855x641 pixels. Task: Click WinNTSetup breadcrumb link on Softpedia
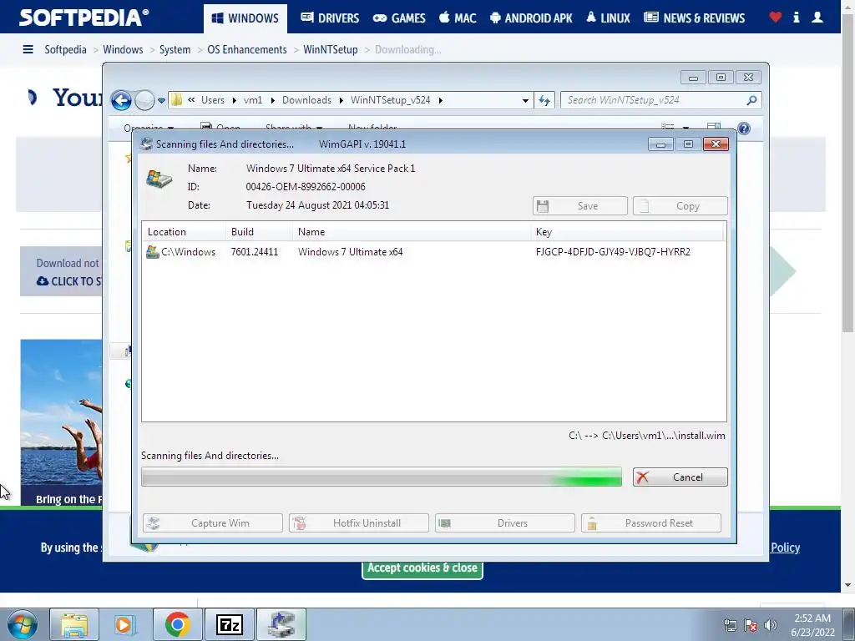331,49
